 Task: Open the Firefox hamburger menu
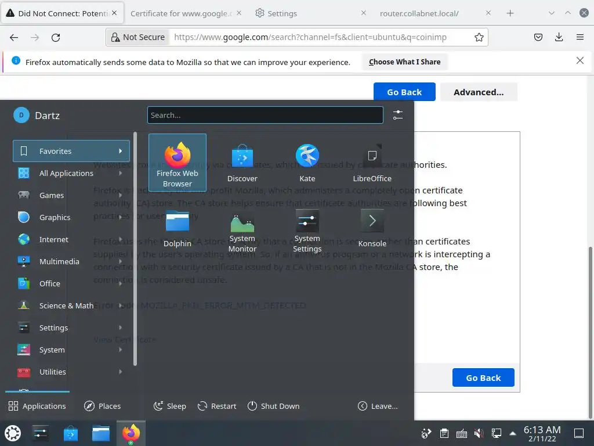[x=580, y=37]
